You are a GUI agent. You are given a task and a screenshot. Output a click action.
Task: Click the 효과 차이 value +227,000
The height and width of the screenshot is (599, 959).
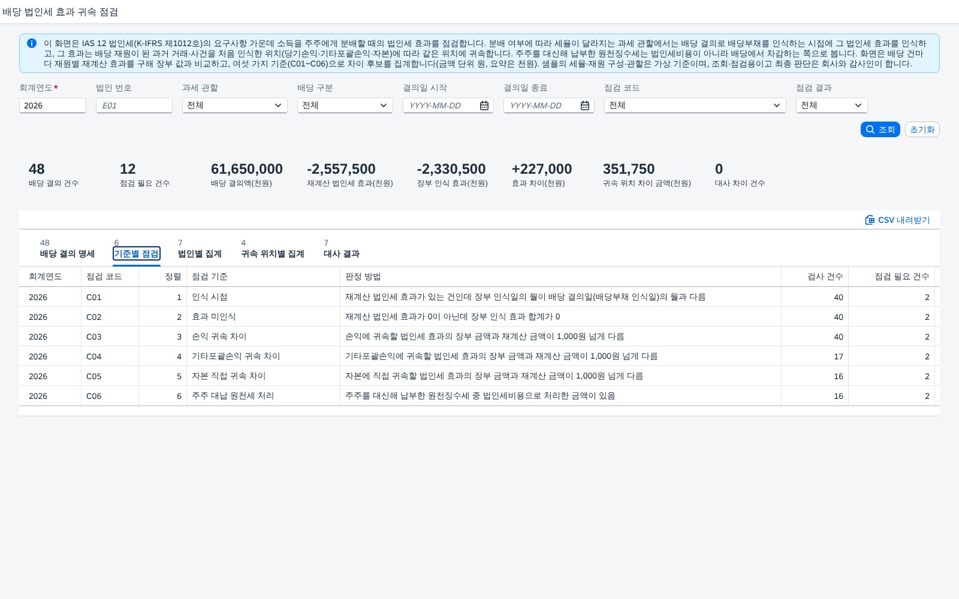pos(542,169)
